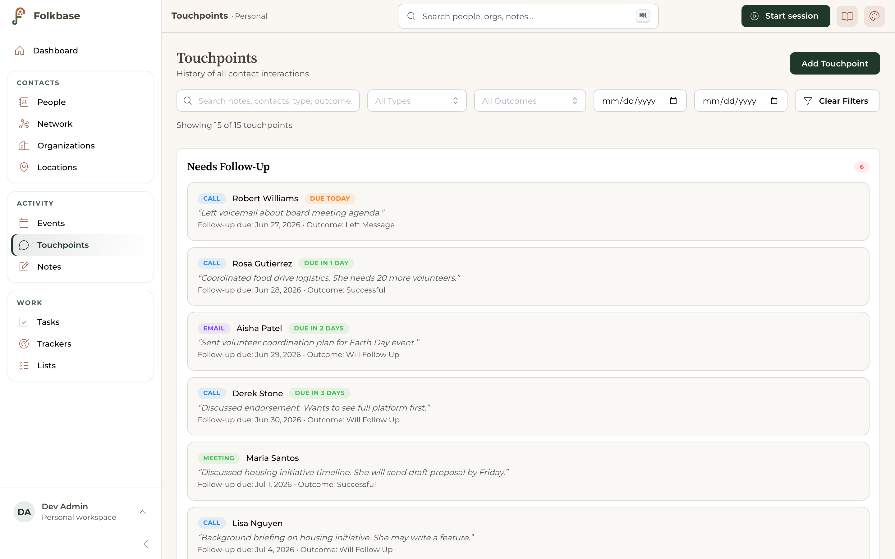Viewport: 895px width, 559px height.
Task: Click the Add Touchpoint button
Action: click(835, 64)
